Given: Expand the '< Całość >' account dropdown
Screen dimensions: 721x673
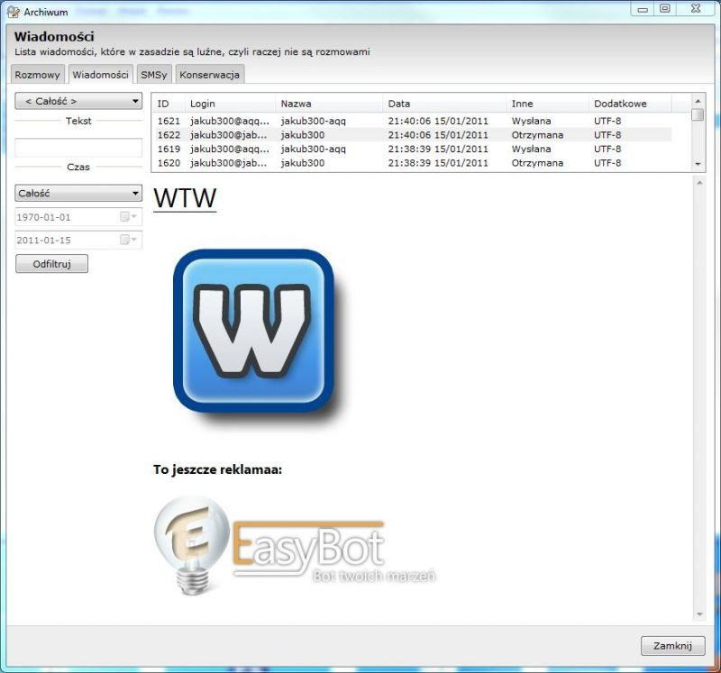Looking at the screenshot, I should click(x=78, y=101).
